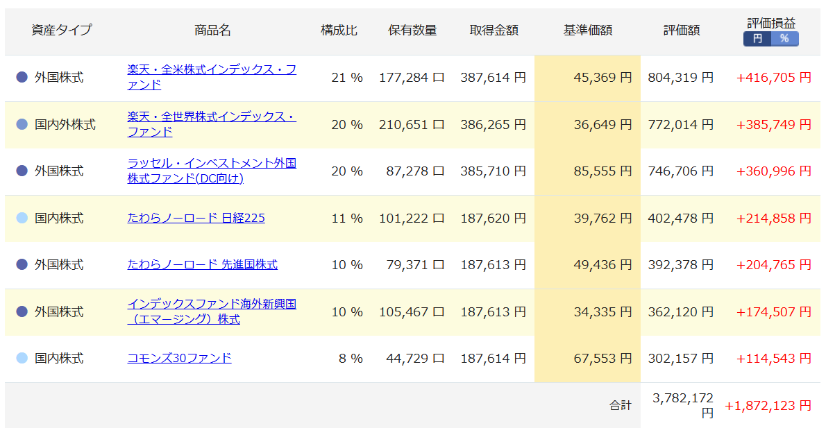Select the 39,762 円 base price cell

tap(587, 219)
